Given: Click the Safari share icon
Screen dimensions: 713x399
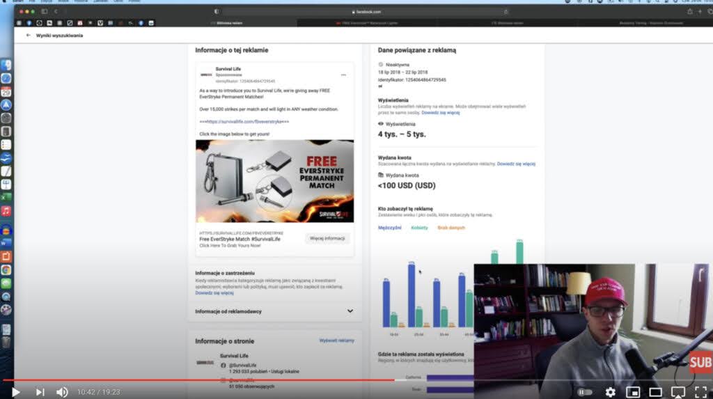Looking at the screenshot, I should 690,11.
